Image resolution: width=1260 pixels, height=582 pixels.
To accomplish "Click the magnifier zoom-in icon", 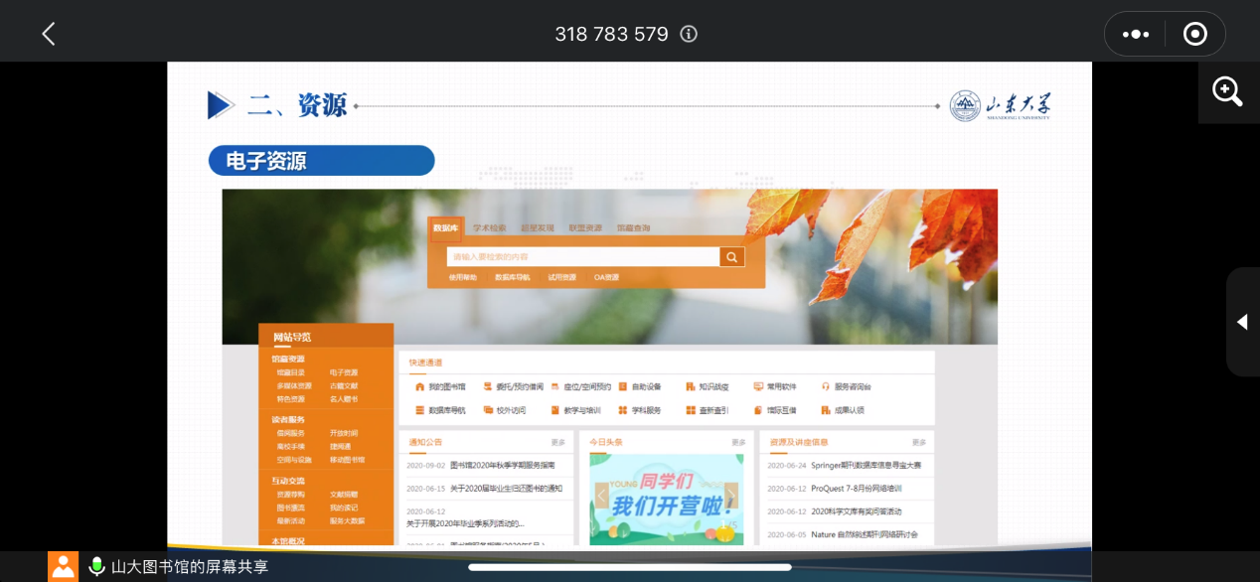I will (x=1227, y=91).
